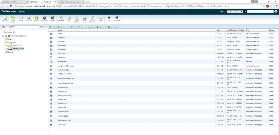Expand the mail folder tree node
279x135 pixels.
pos(6,42)
